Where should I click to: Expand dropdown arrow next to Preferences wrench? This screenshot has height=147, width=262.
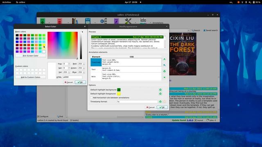coord(136,22)
